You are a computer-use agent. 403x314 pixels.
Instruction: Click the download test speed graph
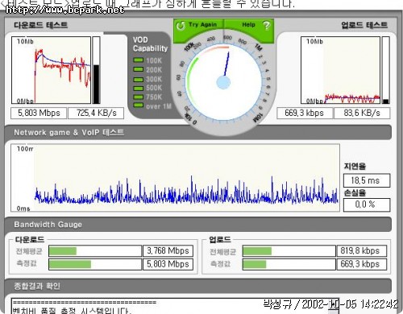click(51, 70)
